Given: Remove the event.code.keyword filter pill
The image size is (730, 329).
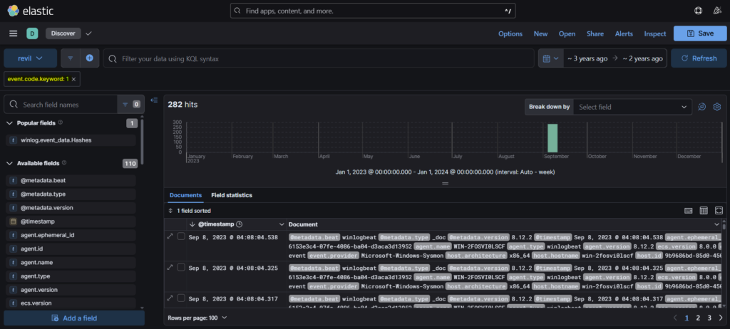Looking at the screenshot, I should click(75, 79).
